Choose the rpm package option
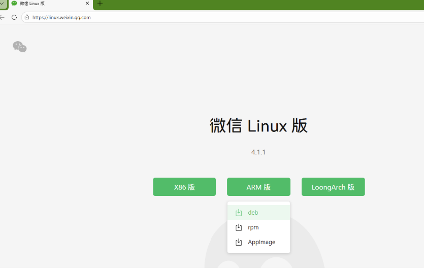 point(253,227)
